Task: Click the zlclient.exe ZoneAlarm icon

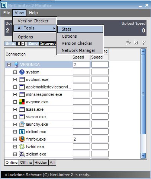Action: pos(22,154)
